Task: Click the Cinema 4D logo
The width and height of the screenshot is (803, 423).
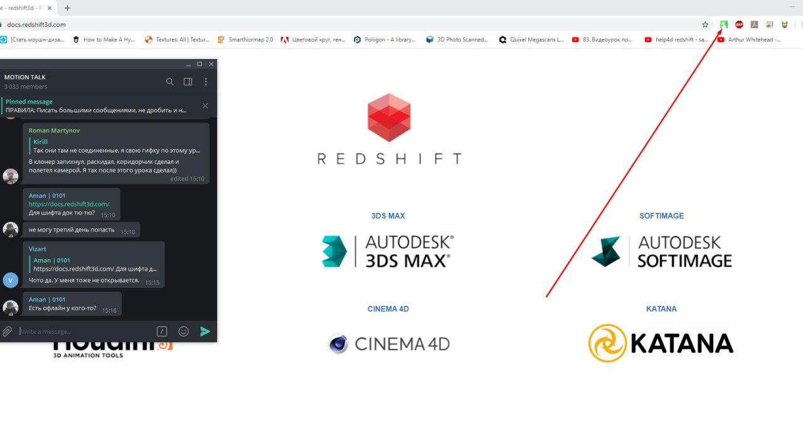Action: click(x=388, y=344)
